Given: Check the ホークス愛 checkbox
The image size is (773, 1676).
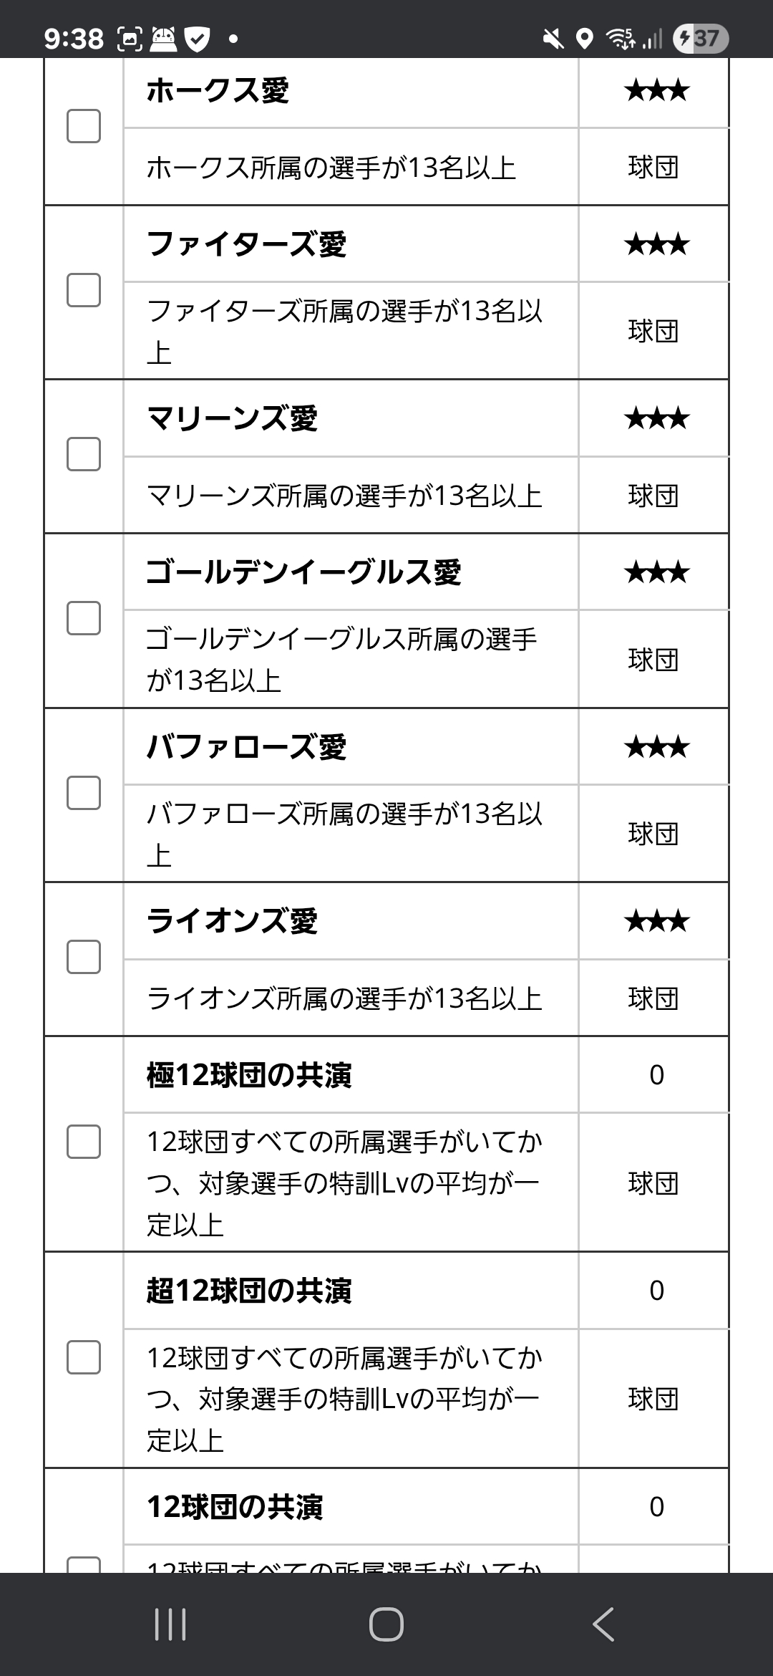Looking at the screenshot, I should coord(84,126).
